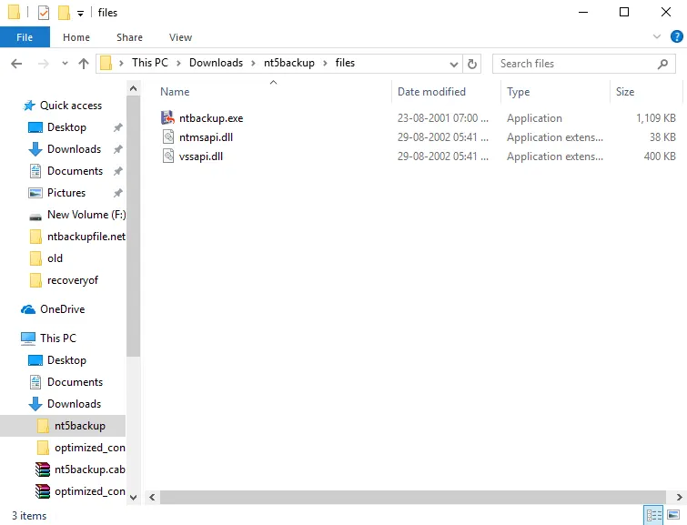Viewport: 687px width, 525px height.
Task: Expand the chevron before This PC
Action: tap(121, 64)
